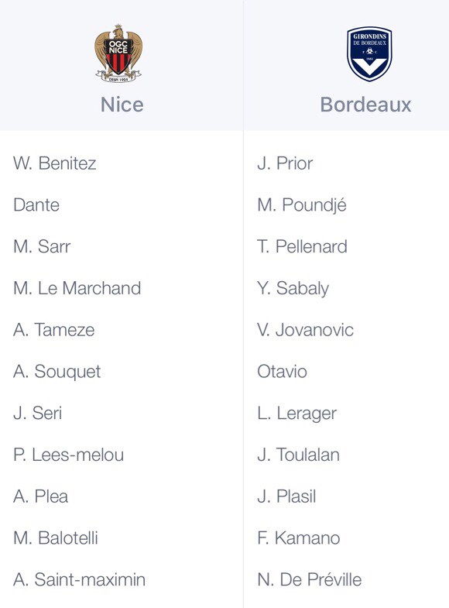The width and height of the screenshot is (449, 608).
Task: Tap the Girondins de Bordeaux crest
Action: click(x=369, y=54)
